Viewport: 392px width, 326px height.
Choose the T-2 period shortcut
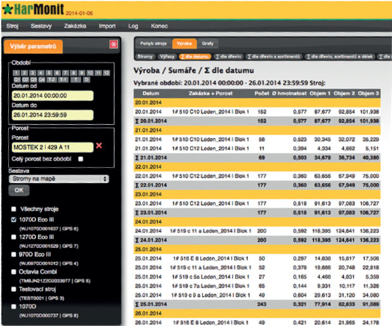tap(52, 80)
